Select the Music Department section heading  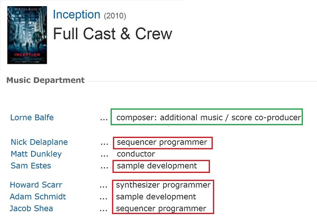point(45,80)
